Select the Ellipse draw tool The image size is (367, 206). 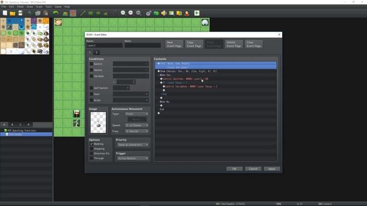pyautogui.click(x=98, y=13)
